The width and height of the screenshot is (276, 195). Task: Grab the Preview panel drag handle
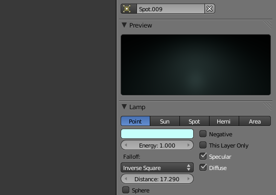(x=267, y=25)
